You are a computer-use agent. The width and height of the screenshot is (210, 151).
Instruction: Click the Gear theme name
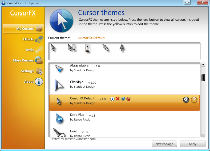pos(73,131)
